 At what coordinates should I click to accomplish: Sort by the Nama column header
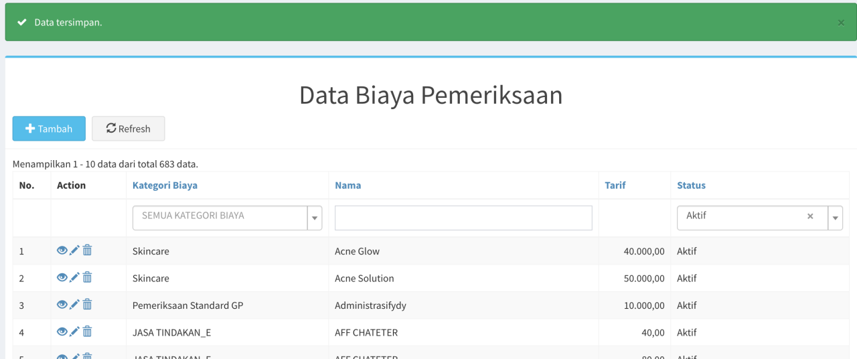pos(347,186)
